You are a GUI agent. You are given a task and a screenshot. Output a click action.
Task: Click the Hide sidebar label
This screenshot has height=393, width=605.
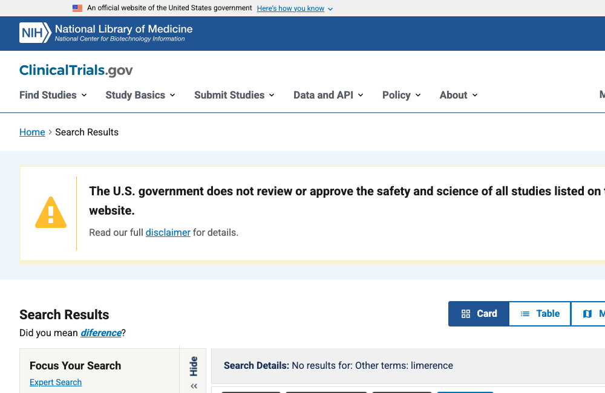[x=194, y=366]
